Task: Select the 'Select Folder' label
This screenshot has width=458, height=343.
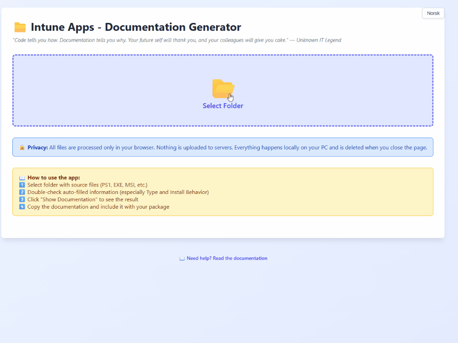Action: (x=223, y=105)
